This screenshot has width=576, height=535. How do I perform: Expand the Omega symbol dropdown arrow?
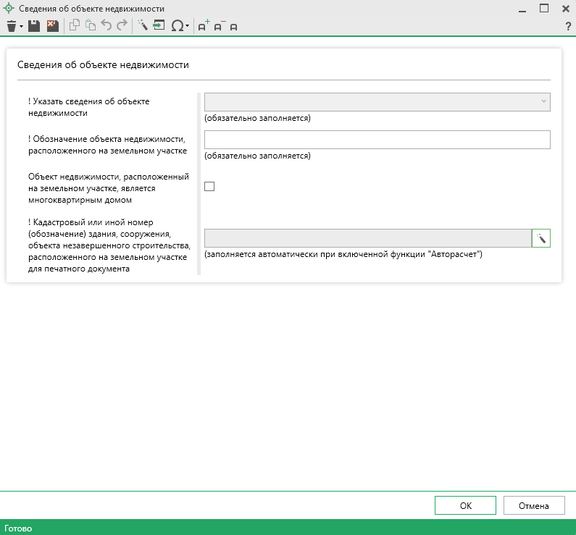pyautogui.click(x=188, y=27)
